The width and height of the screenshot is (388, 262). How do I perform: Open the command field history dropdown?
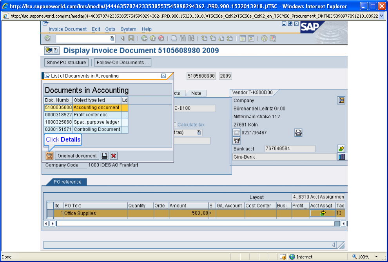(x=112, y=38)
